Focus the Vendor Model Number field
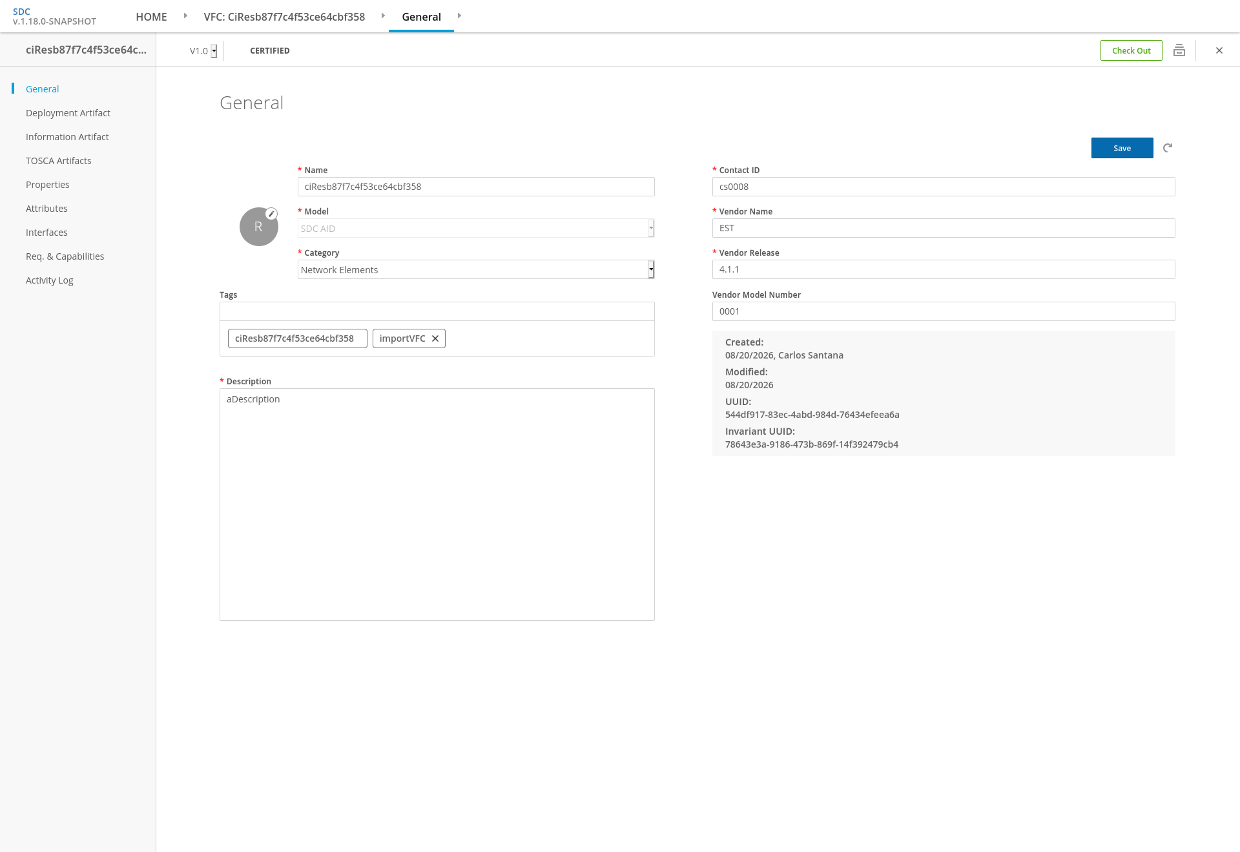Screen dimensions: 1240x852 click(x=944, y=311)
